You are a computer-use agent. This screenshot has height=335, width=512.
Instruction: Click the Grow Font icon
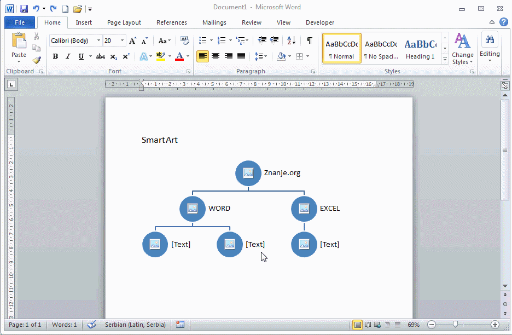133,41
